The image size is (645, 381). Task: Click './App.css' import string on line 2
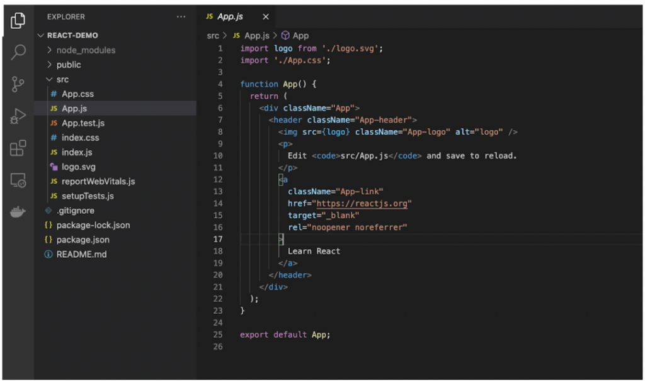[x=300, y=60]
